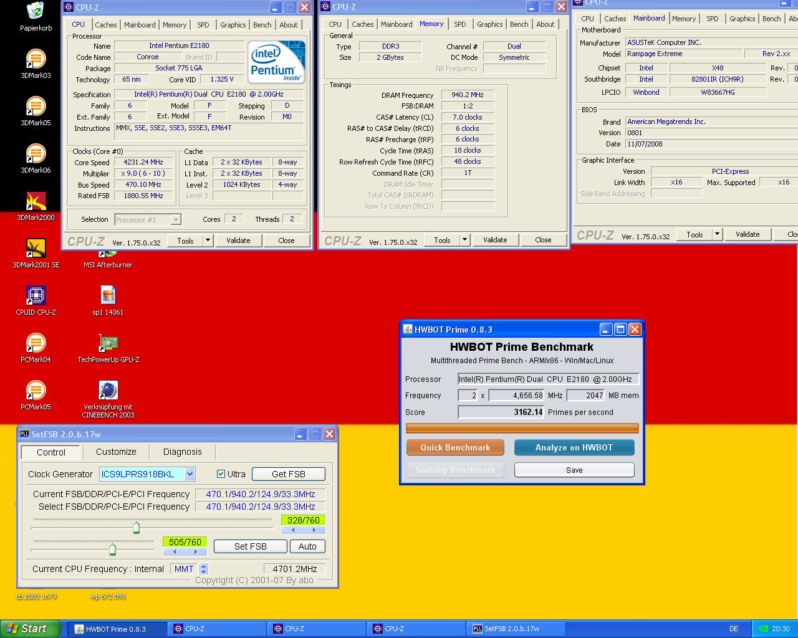Launch the 3DMark03 desktop shortcut
Viewport: 798px width, 638px height.
[x=36, y=59]
